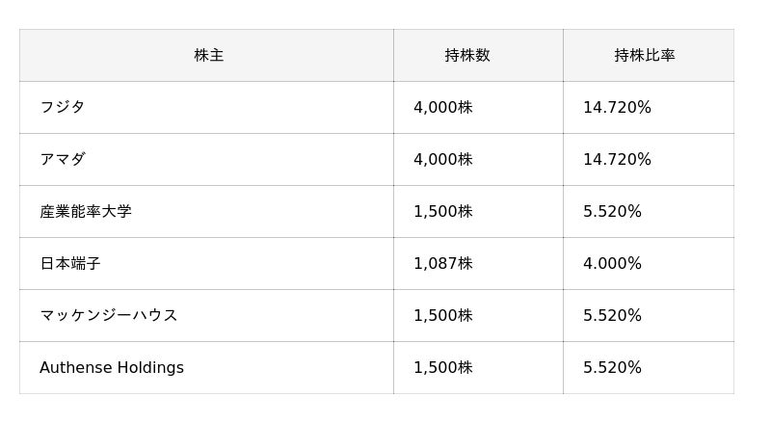Viewport: 771px width, 423px height.
Task: Select Authense Holdings' 5.520% ratio cell
Action: [x=612, y=368]
